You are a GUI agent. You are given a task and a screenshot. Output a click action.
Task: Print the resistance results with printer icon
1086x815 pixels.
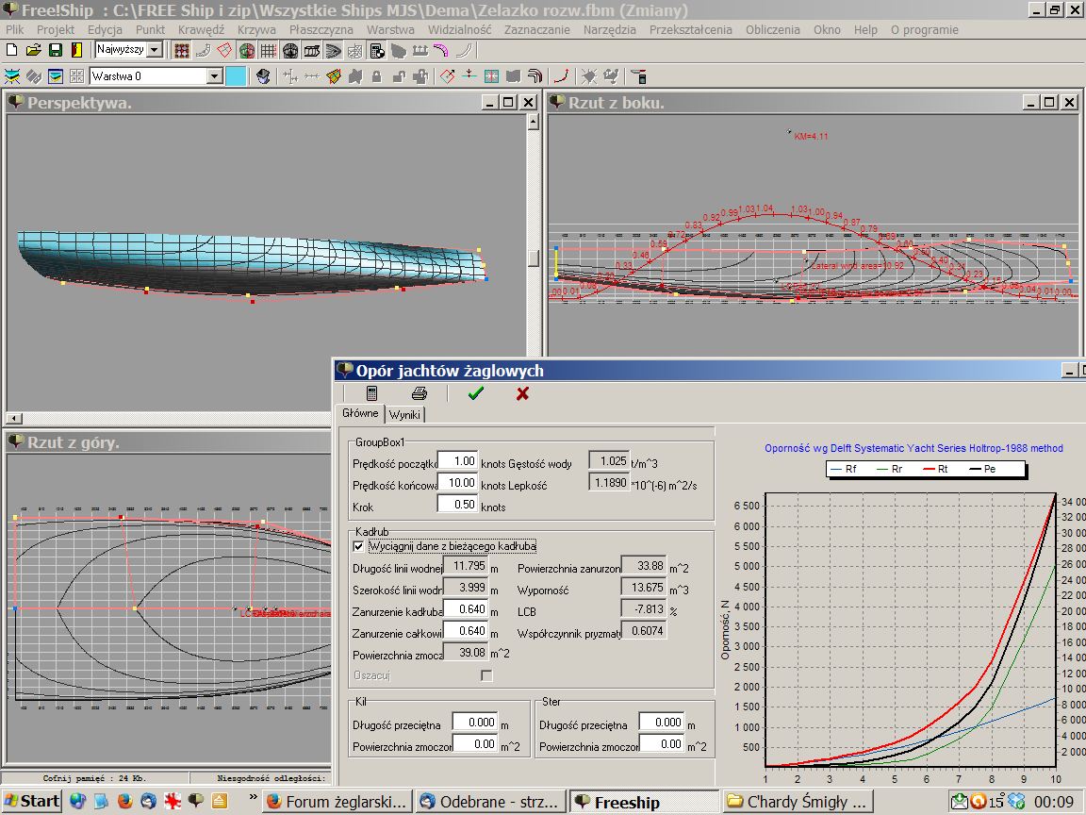tap(420, 393)
